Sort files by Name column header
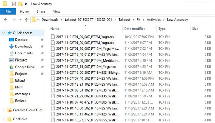 pyautogui.click(x=55, y=29)
